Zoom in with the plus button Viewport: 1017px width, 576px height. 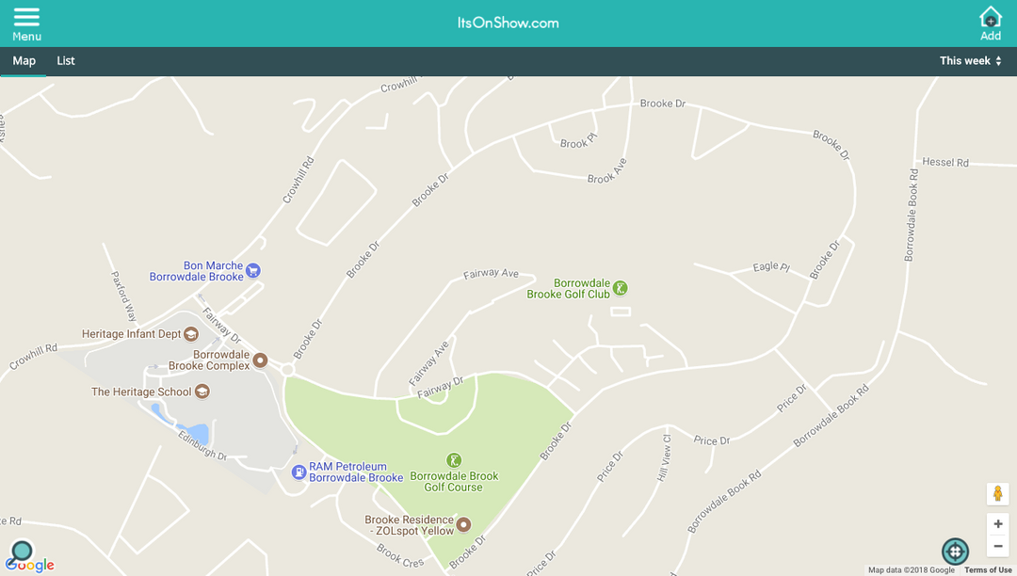coord(997,523)
